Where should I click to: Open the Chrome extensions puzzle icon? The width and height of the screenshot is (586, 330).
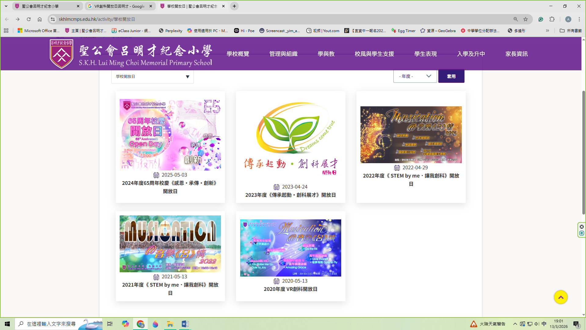552,19
